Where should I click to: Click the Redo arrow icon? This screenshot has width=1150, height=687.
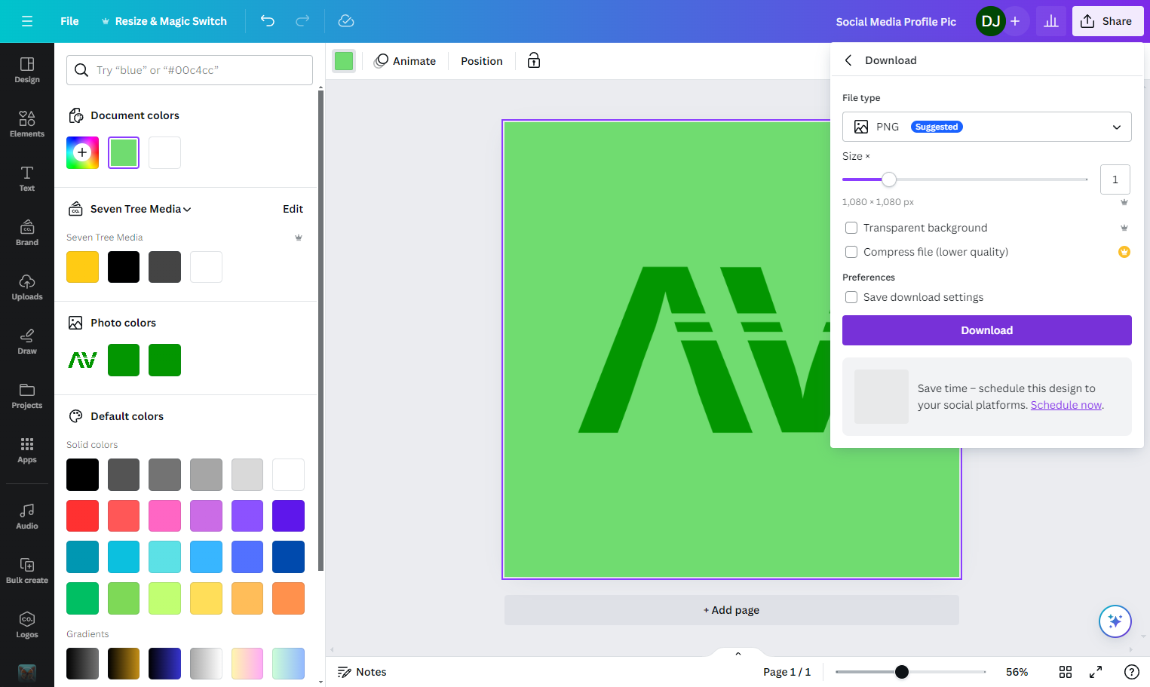(x=302, y=21)
